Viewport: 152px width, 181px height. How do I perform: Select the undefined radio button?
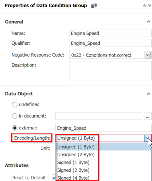(15, 105)
